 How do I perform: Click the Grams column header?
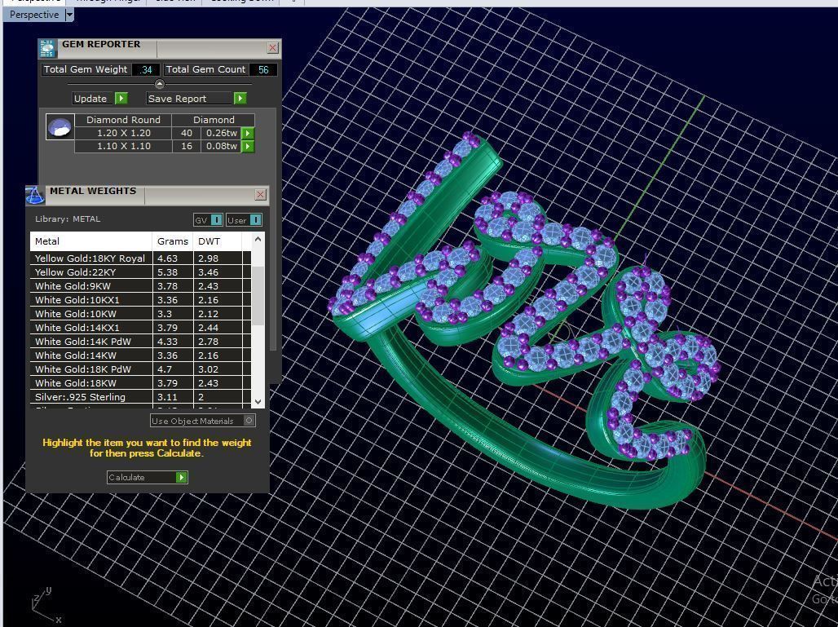(173, 241)
